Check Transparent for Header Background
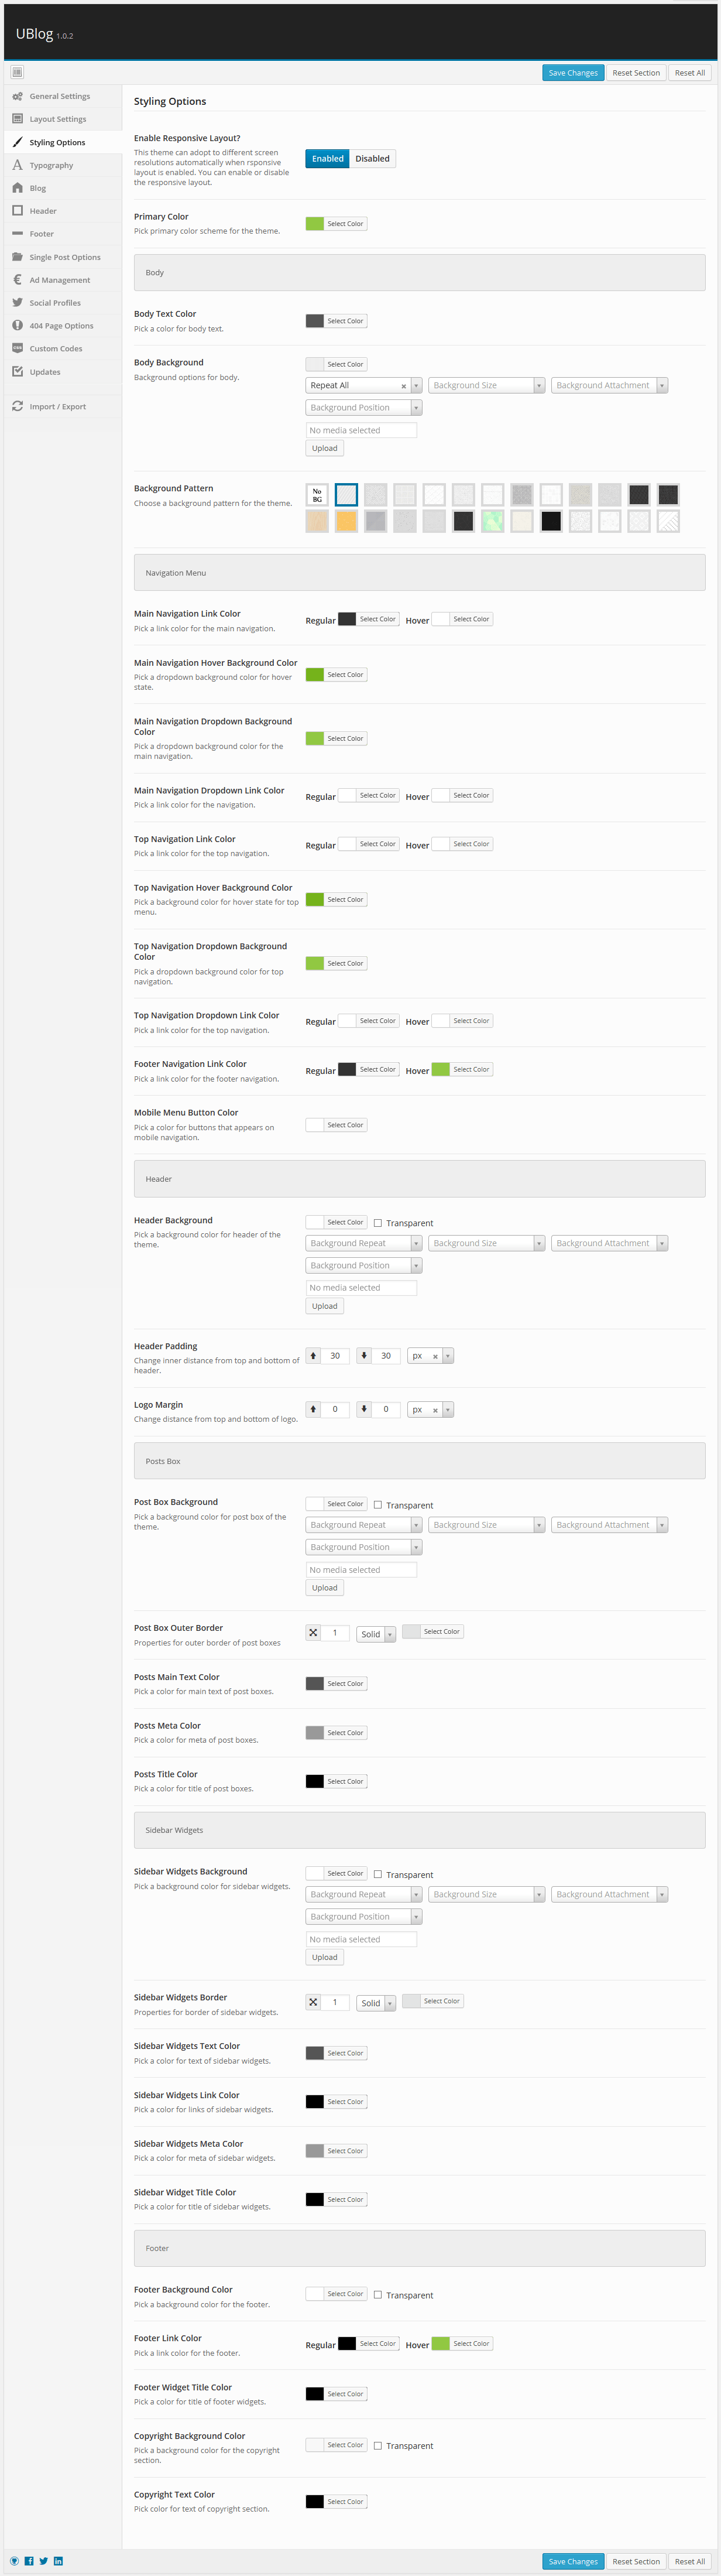Viewport: 721px width, 2576px height. [378, 1222]
